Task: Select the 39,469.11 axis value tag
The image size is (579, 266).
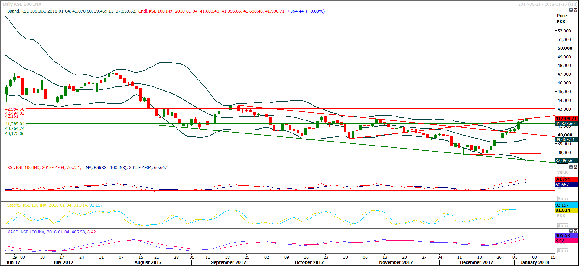Action: pos(566,139)
